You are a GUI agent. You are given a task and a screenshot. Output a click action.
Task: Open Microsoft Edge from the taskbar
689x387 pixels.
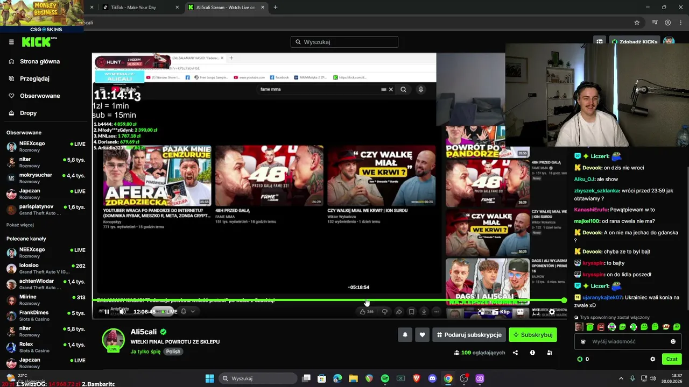[x=338, y=378]
